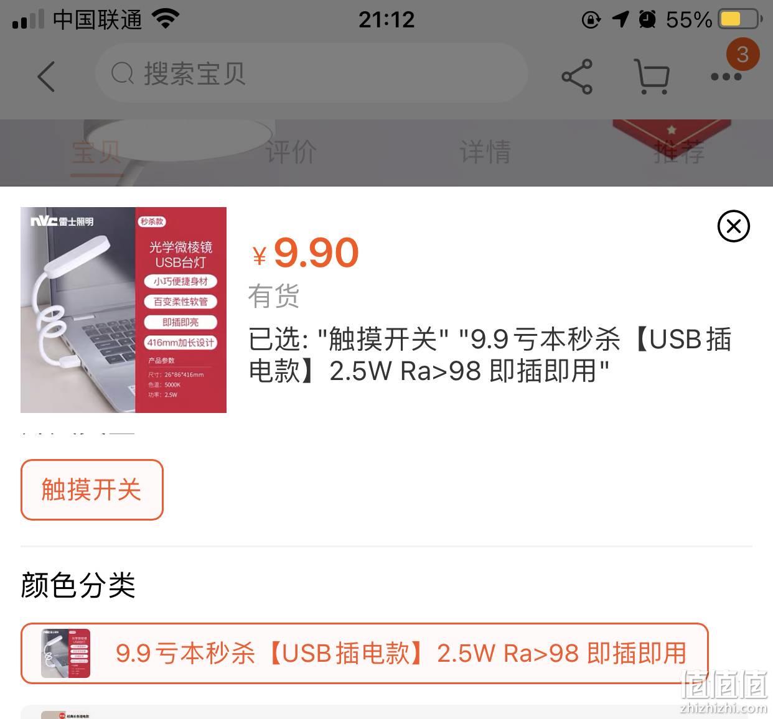The width and height of the screenshot is (773, 719).
Task: Switch to the 推荐 tab
Action: [679, 152]
